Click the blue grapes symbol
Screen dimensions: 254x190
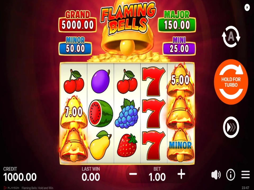click(127, 113)
